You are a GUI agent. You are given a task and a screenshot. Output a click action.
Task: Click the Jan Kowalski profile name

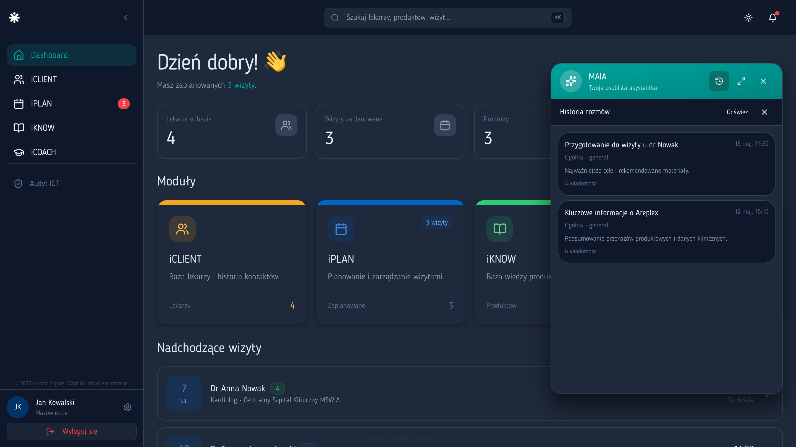click(55, 403)
